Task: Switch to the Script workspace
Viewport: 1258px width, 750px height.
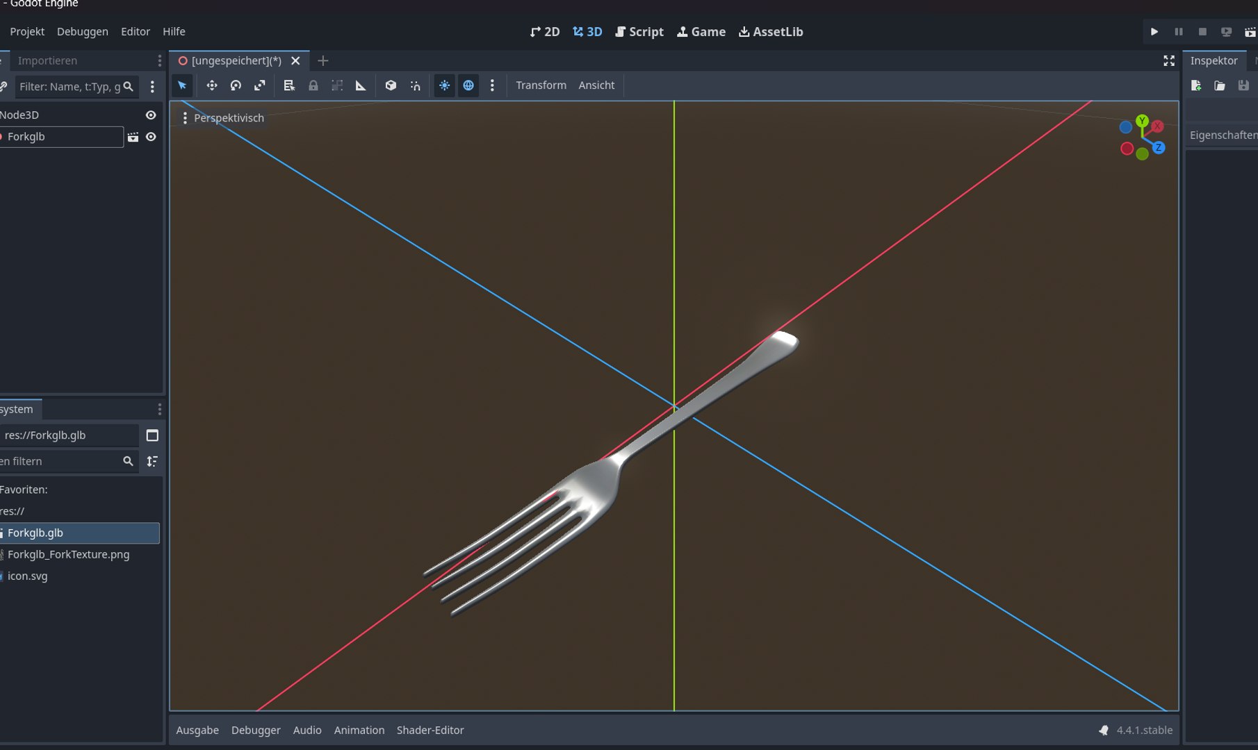Action: [639, 31]
